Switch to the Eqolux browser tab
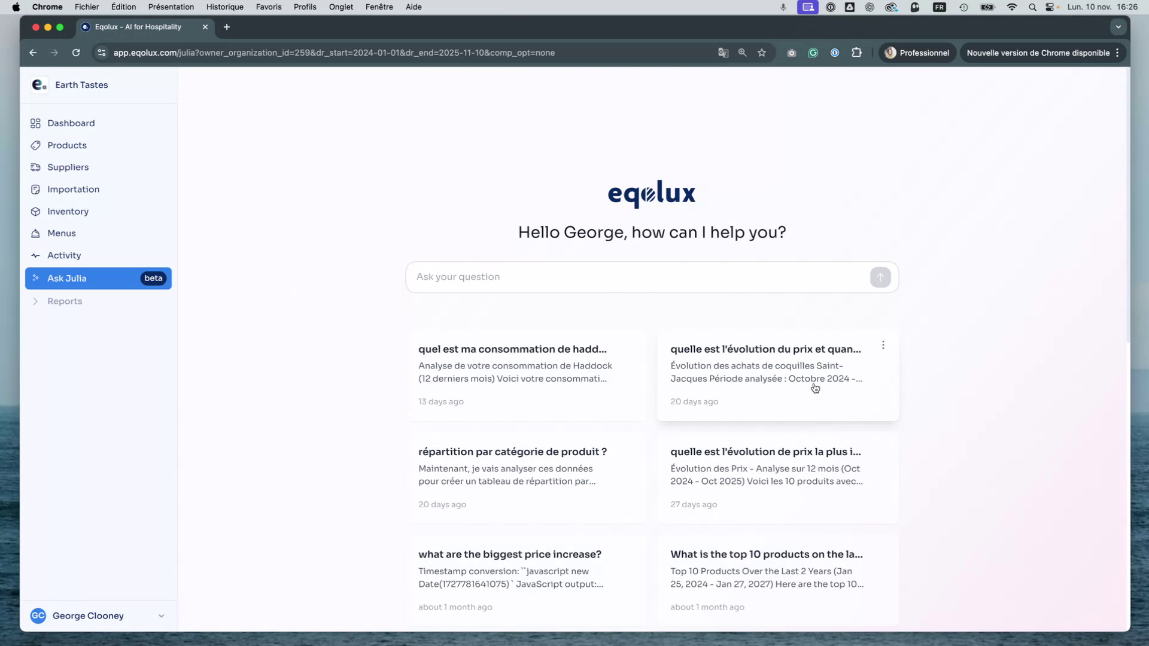 (136, 27)
